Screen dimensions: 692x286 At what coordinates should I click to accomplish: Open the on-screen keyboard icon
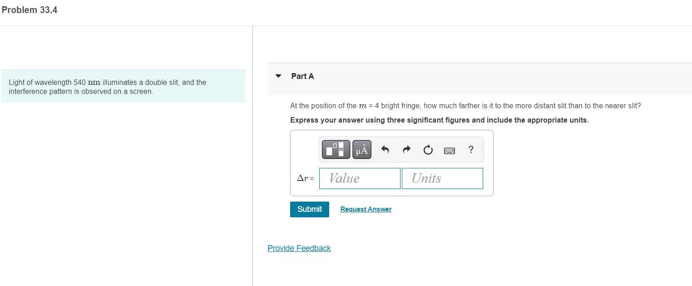(450, 150)
